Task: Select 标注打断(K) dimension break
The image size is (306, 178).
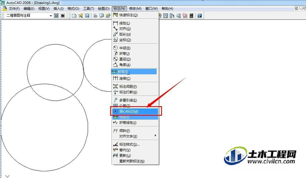Action: 135,92
